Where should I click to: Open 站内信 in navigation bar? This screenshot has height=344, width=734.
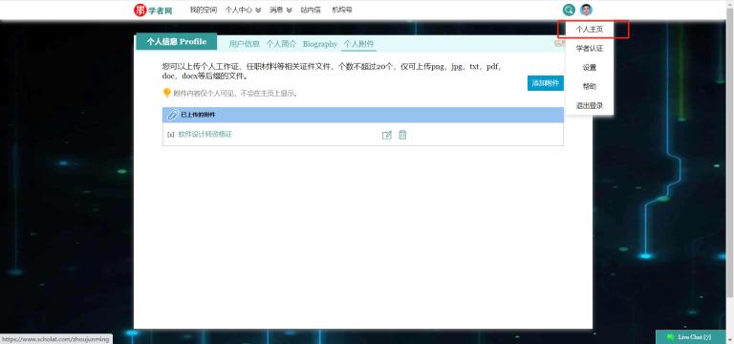tap(311, 10)
